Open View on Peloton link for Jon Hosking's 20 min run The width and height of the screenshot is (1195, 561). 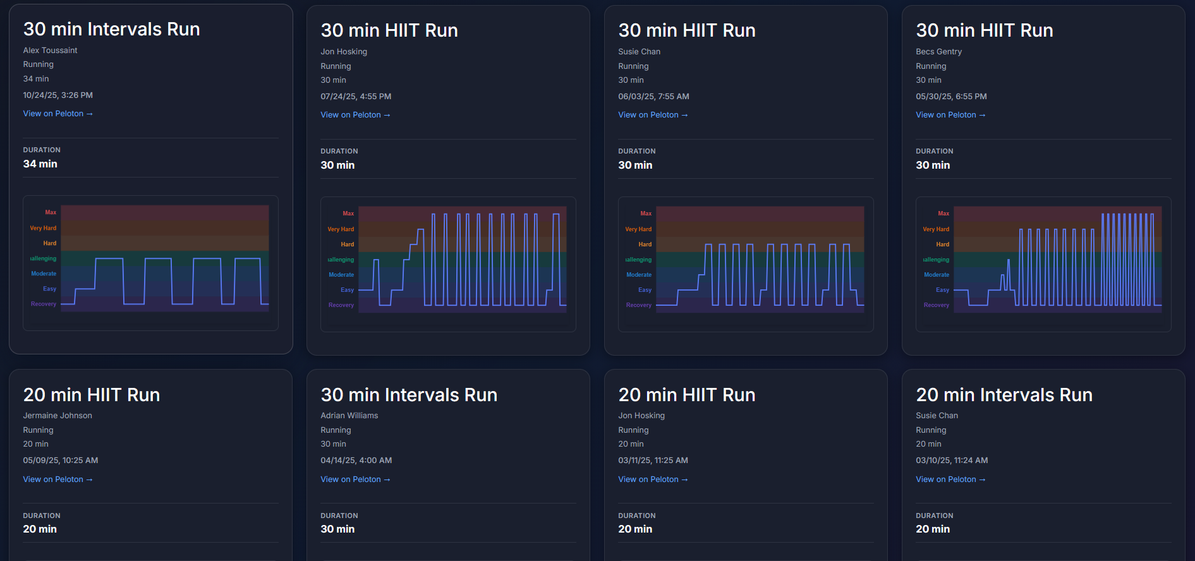click(653, 480)
